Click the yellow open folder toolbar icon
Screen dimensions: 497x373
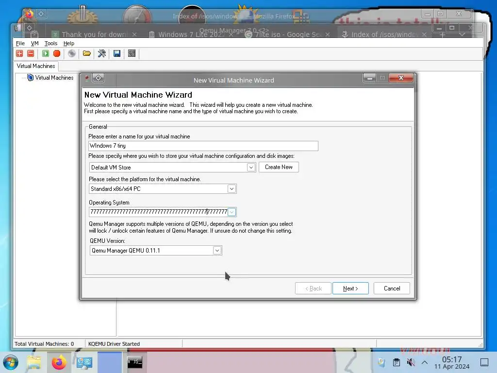click(x=87, y=53)
